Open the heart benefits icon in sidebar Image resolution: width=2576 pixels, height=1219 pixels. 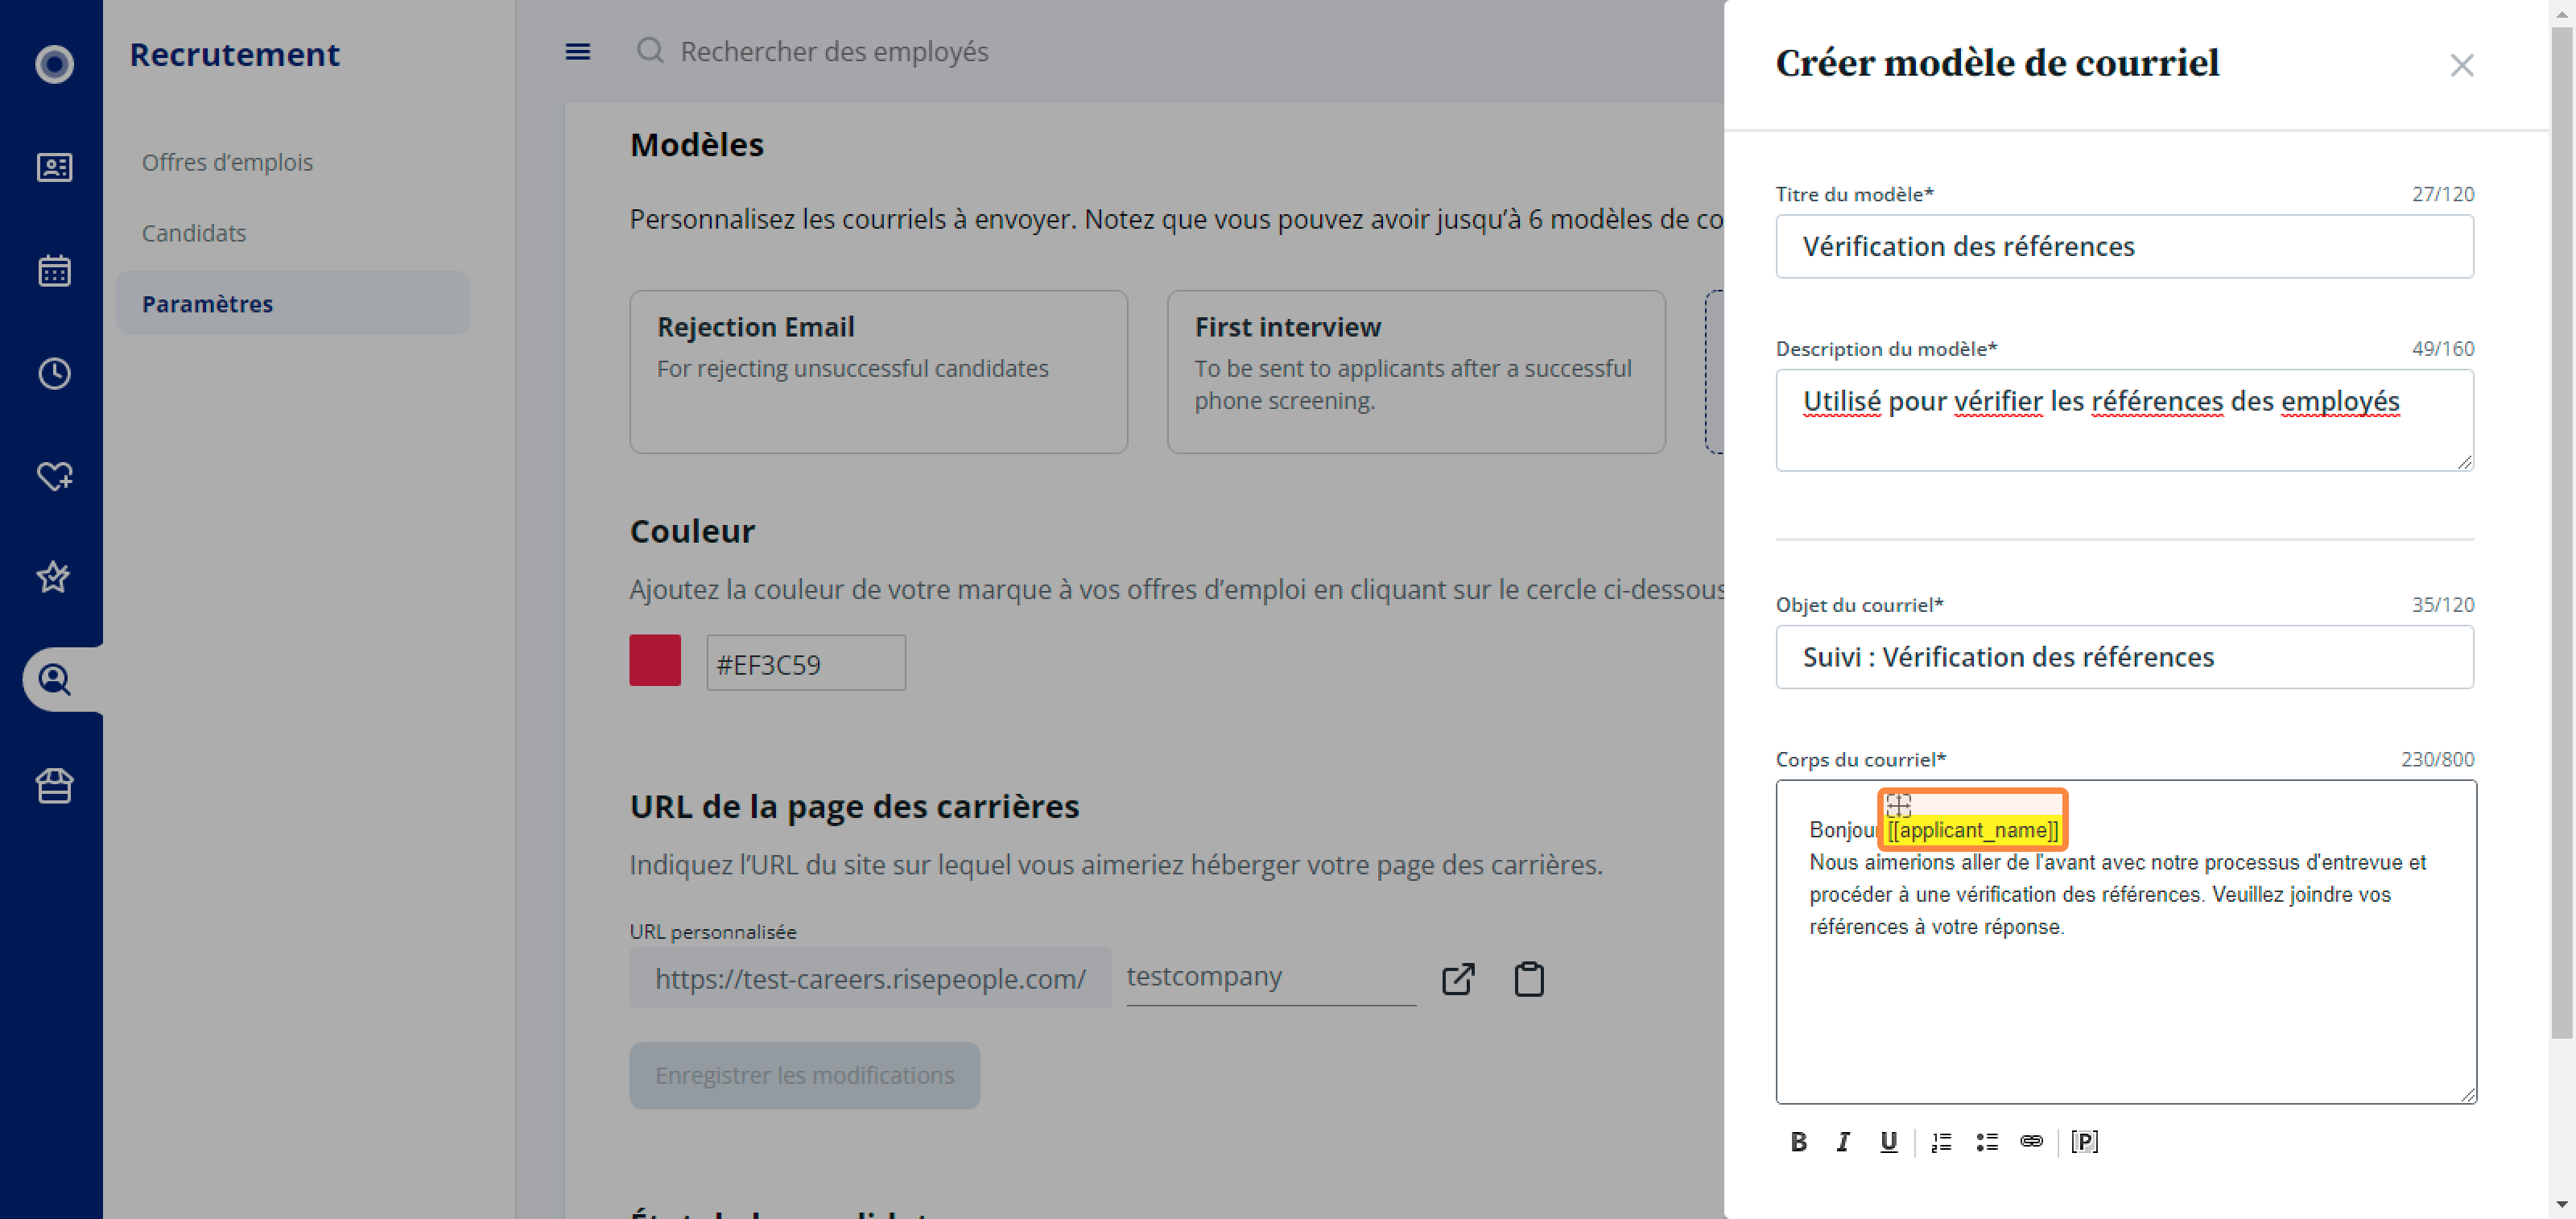pos(54,476)
